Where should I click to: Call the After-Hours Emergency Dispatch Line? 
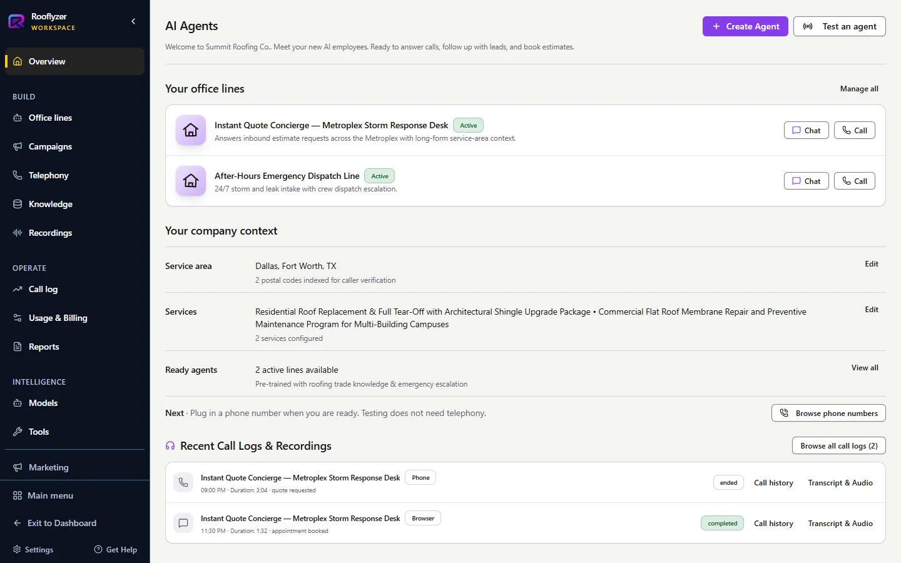855,181
